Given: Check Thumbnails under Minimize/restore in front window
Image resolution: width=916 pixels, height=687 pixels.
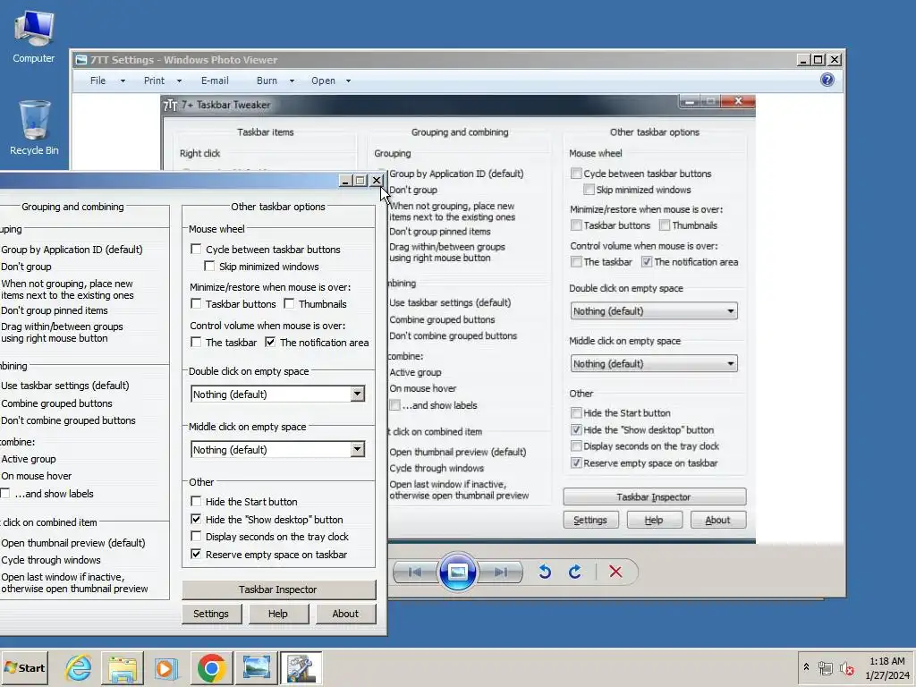Looking at the screenshot, I should point(289,304).
